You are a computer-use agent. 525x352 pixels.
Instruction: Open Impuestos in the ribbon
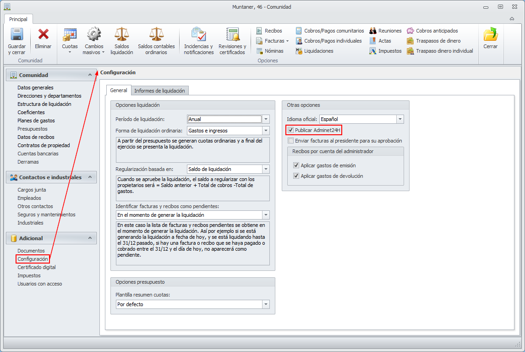coord(385,51)
